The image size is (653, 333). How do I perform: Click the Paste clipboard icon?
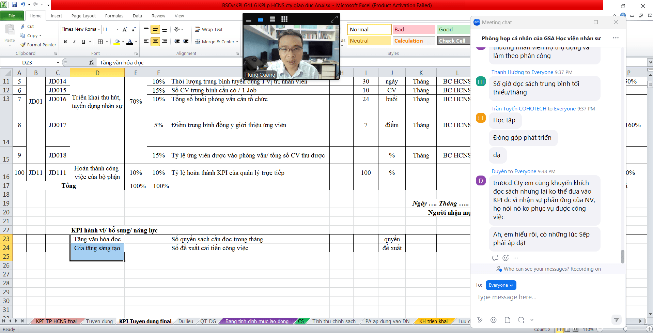(x=10, y=30)
